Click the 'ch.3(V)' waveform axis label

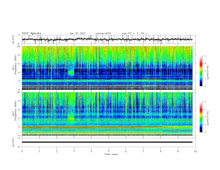coord(13,142)
